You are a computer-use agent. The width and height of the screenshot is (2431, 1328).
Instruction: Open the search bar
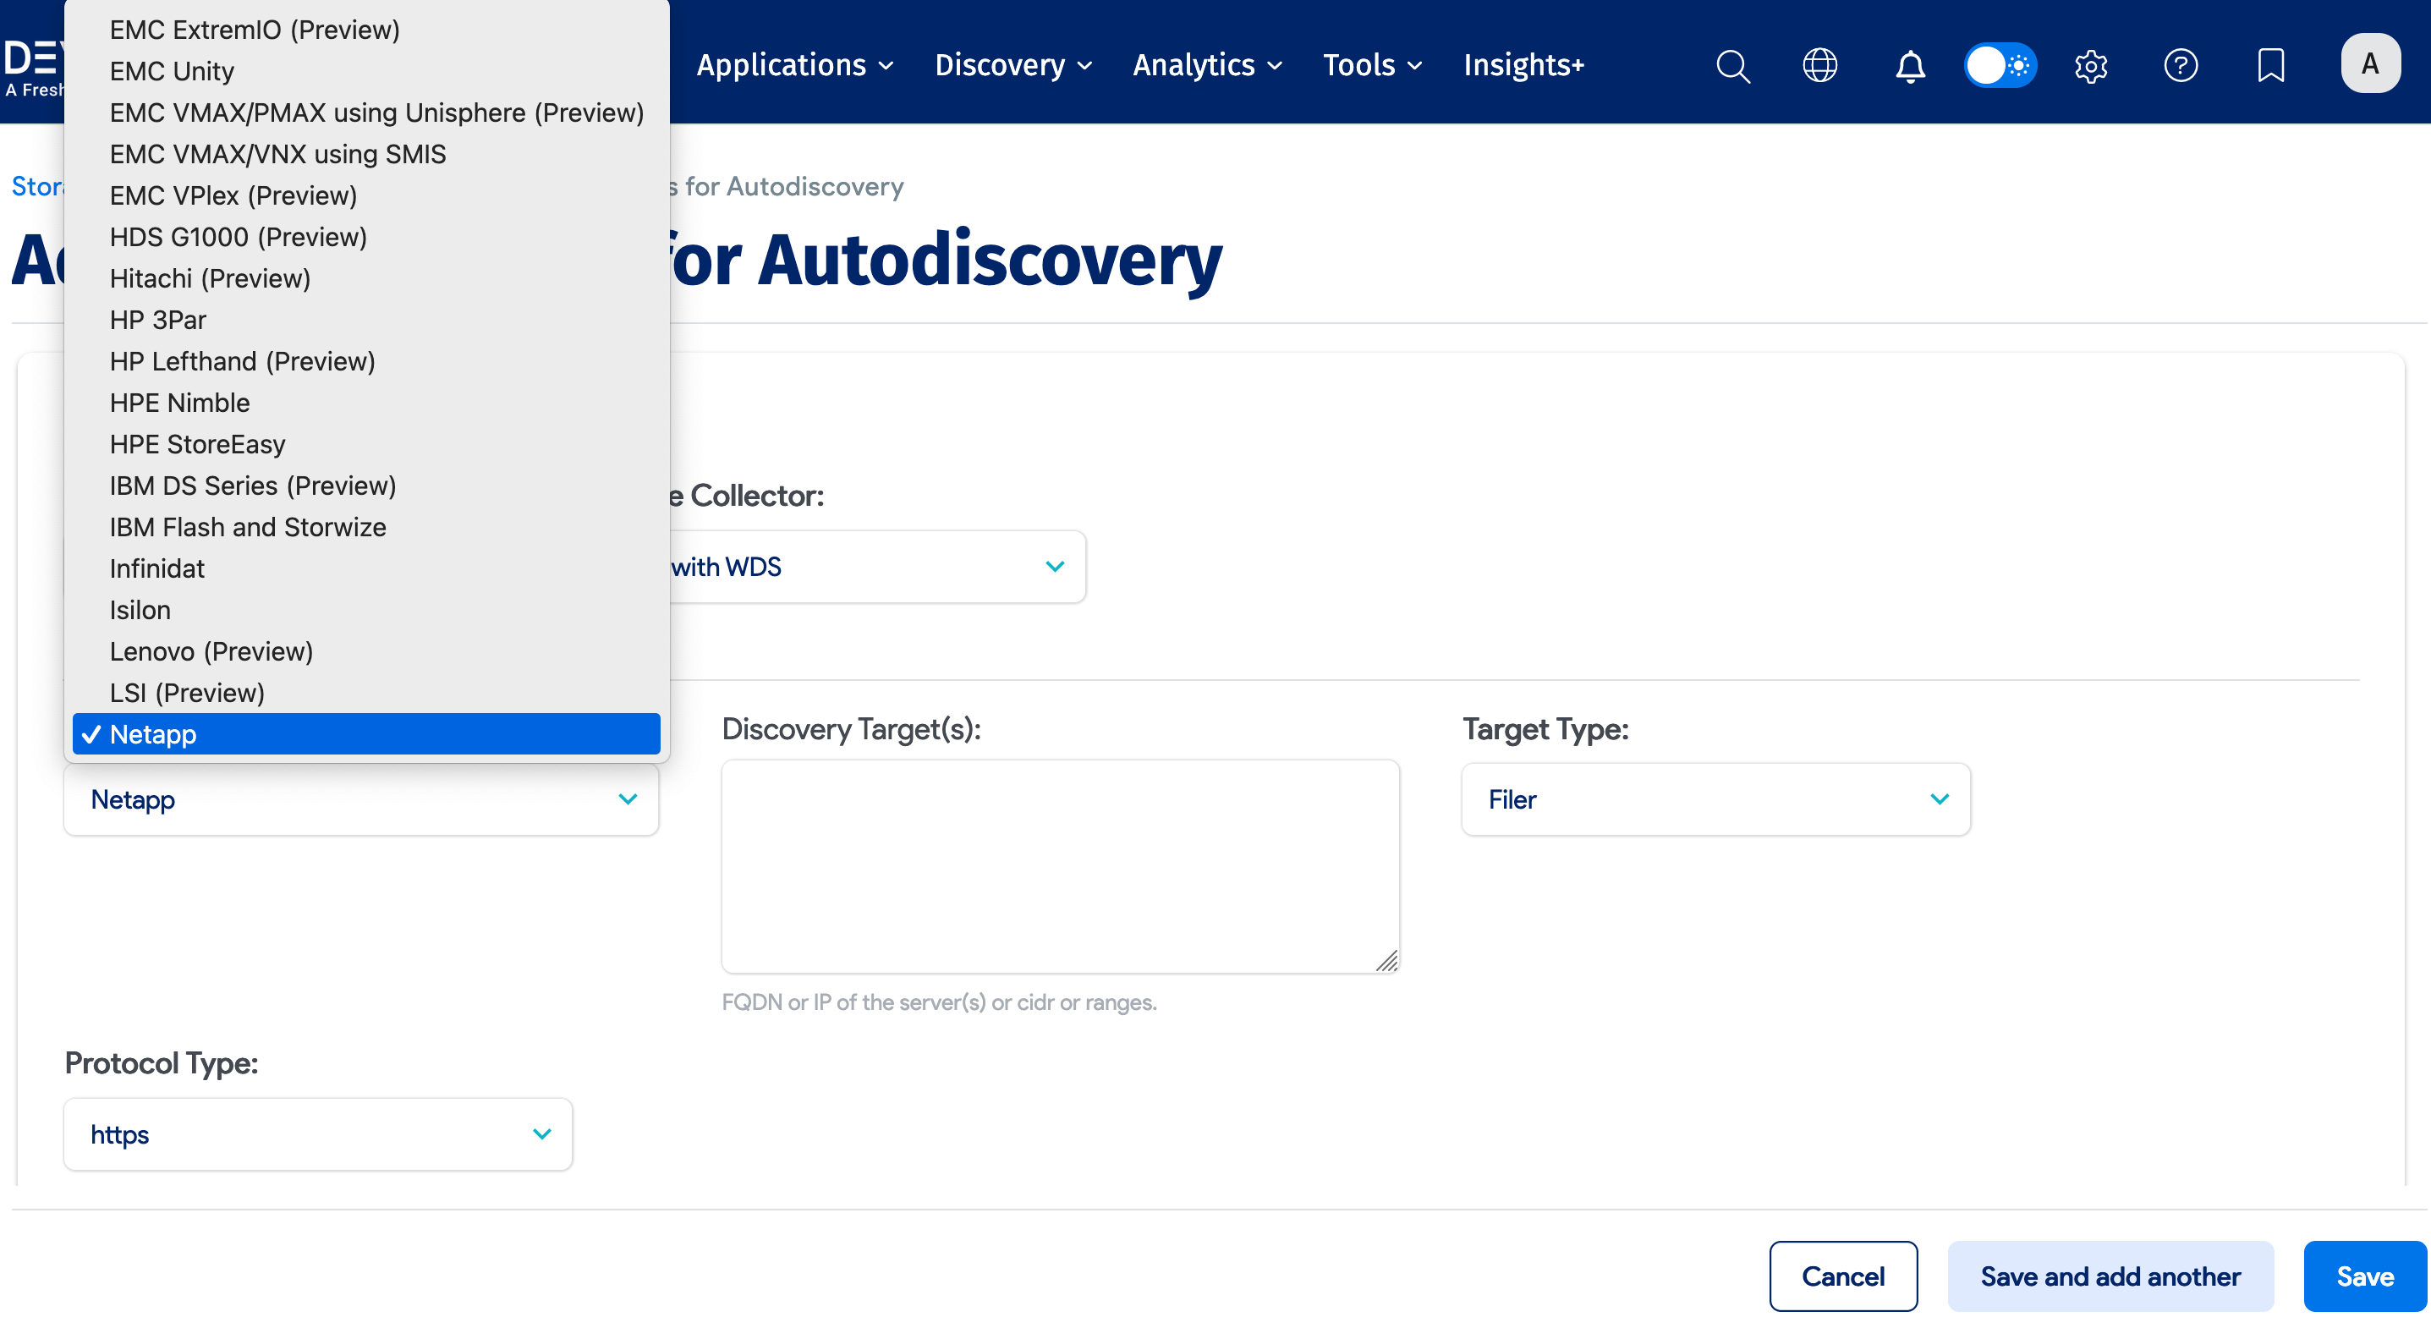[x=1734, y=65]
